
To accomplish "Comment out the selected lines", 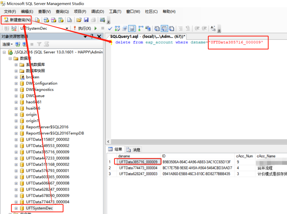I will (x=180, y=28).
